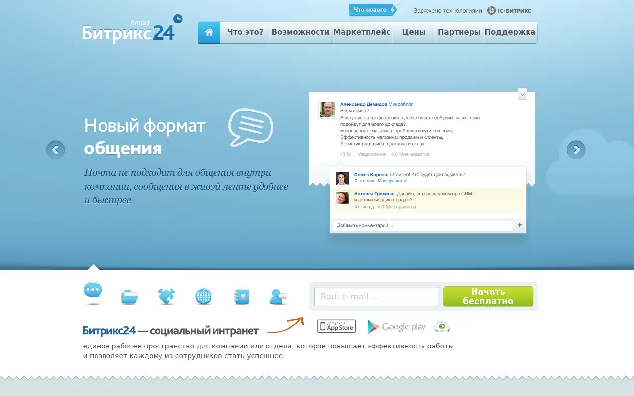The height and width of the screenshot is (396, 634).
Task: Select the puzzle piece feature icon
Action: click(x=166, y=297)
